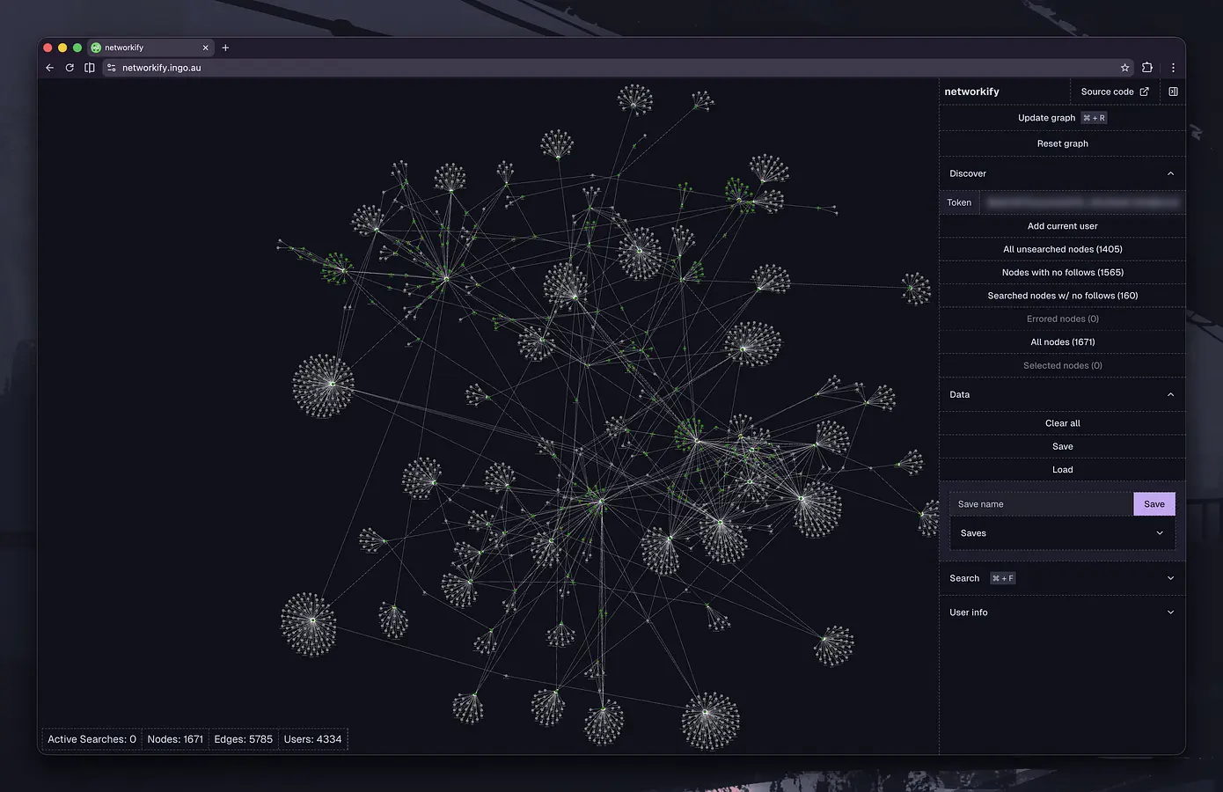The image size is (1223, 792).
Task: Open the browser three-dot menu
Action: (x=1173, y=68)
